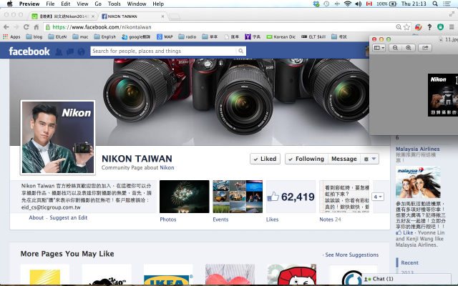This screenshot has width=458, height=286.
Task: Open the gear dropdown next to Message
Action: 369,159
